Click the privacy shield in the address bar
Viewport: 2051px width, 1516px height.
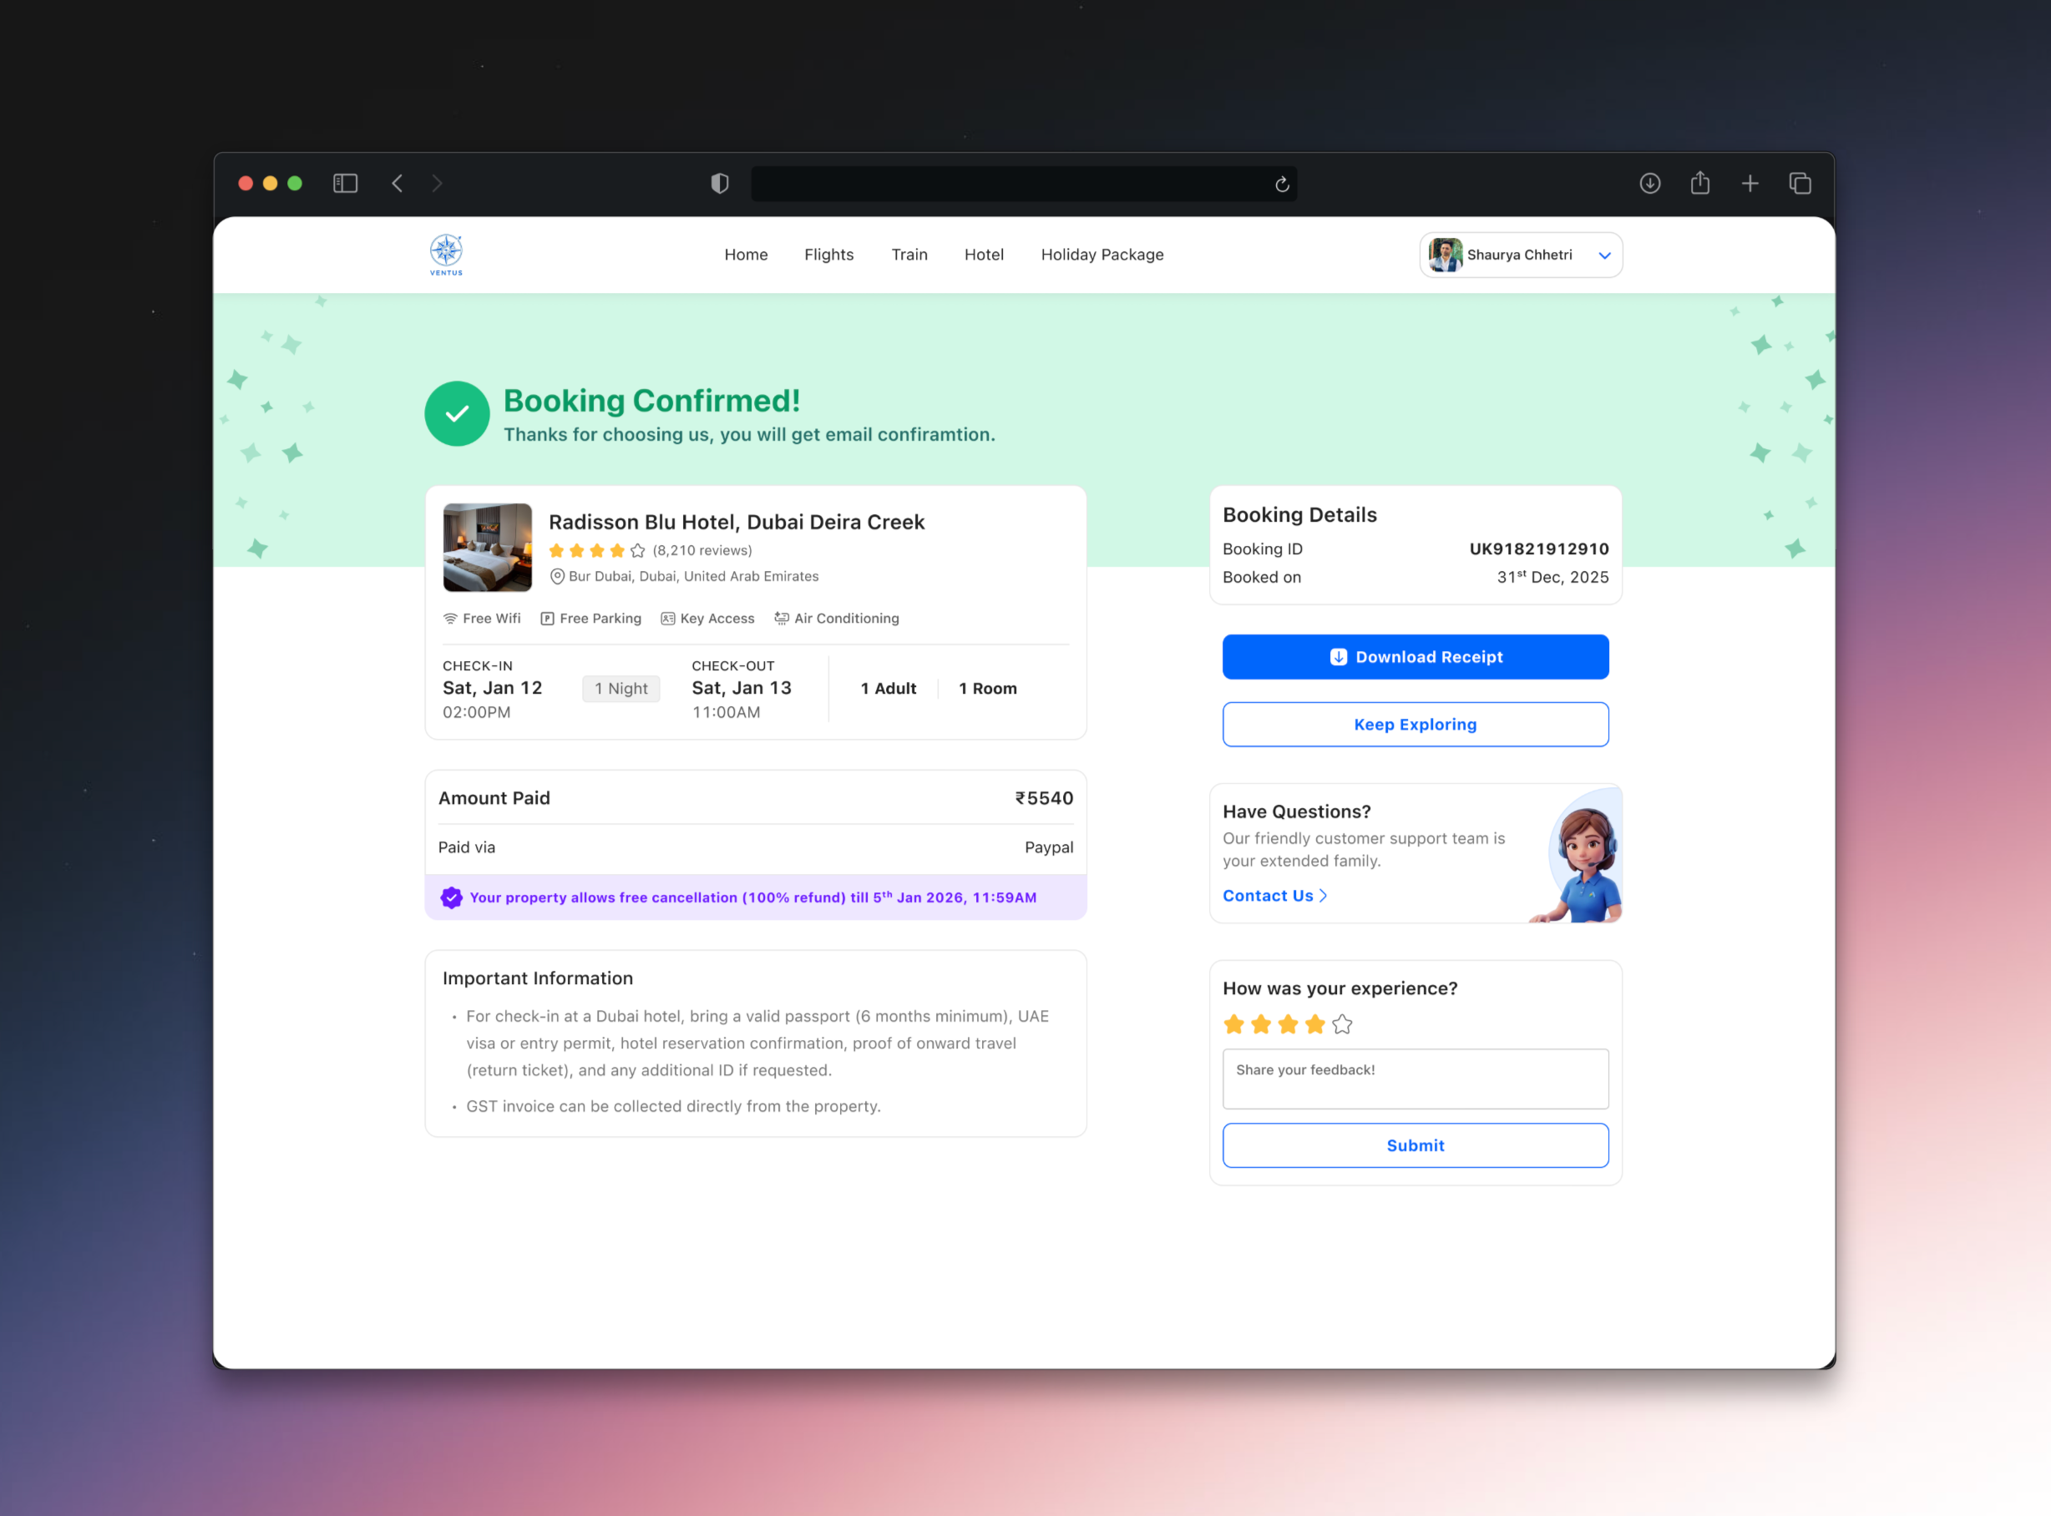tap(719, 184)
